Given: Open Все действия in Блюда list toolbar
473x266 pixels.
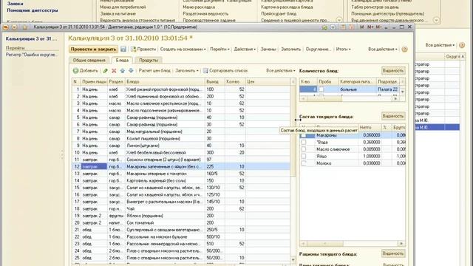Looking at the screenshot, I should point(281,71).
